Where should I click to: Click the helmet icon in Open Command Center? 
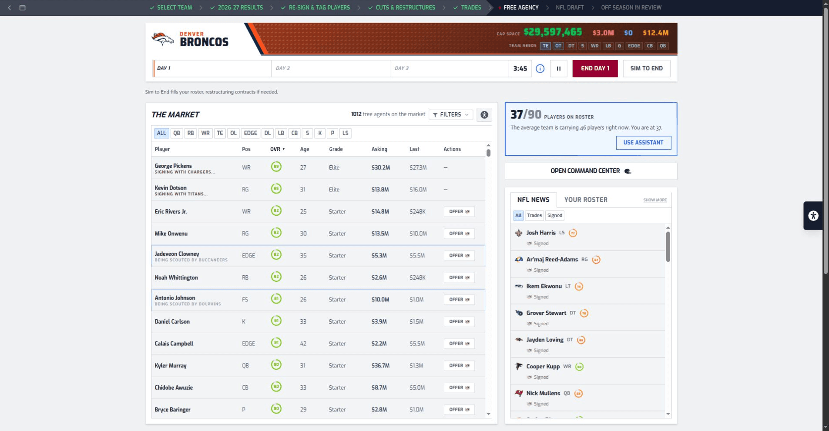[628, 171]
